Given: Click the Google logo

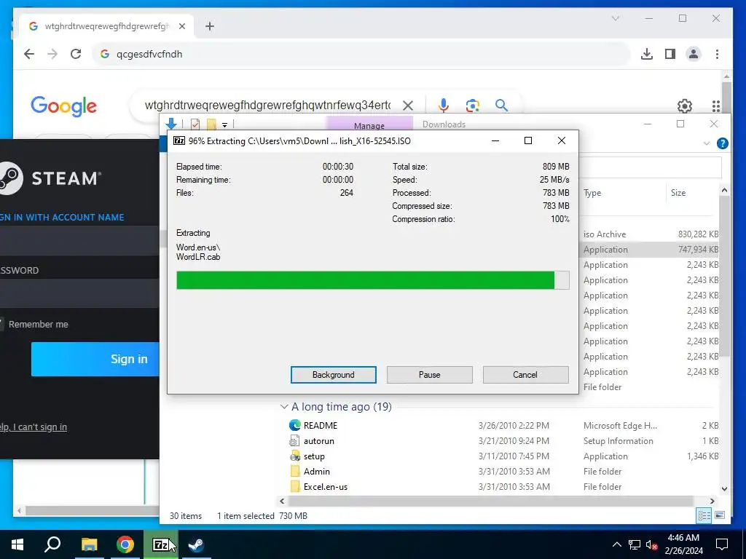Looking at the screenshot, I should point(64,106).
